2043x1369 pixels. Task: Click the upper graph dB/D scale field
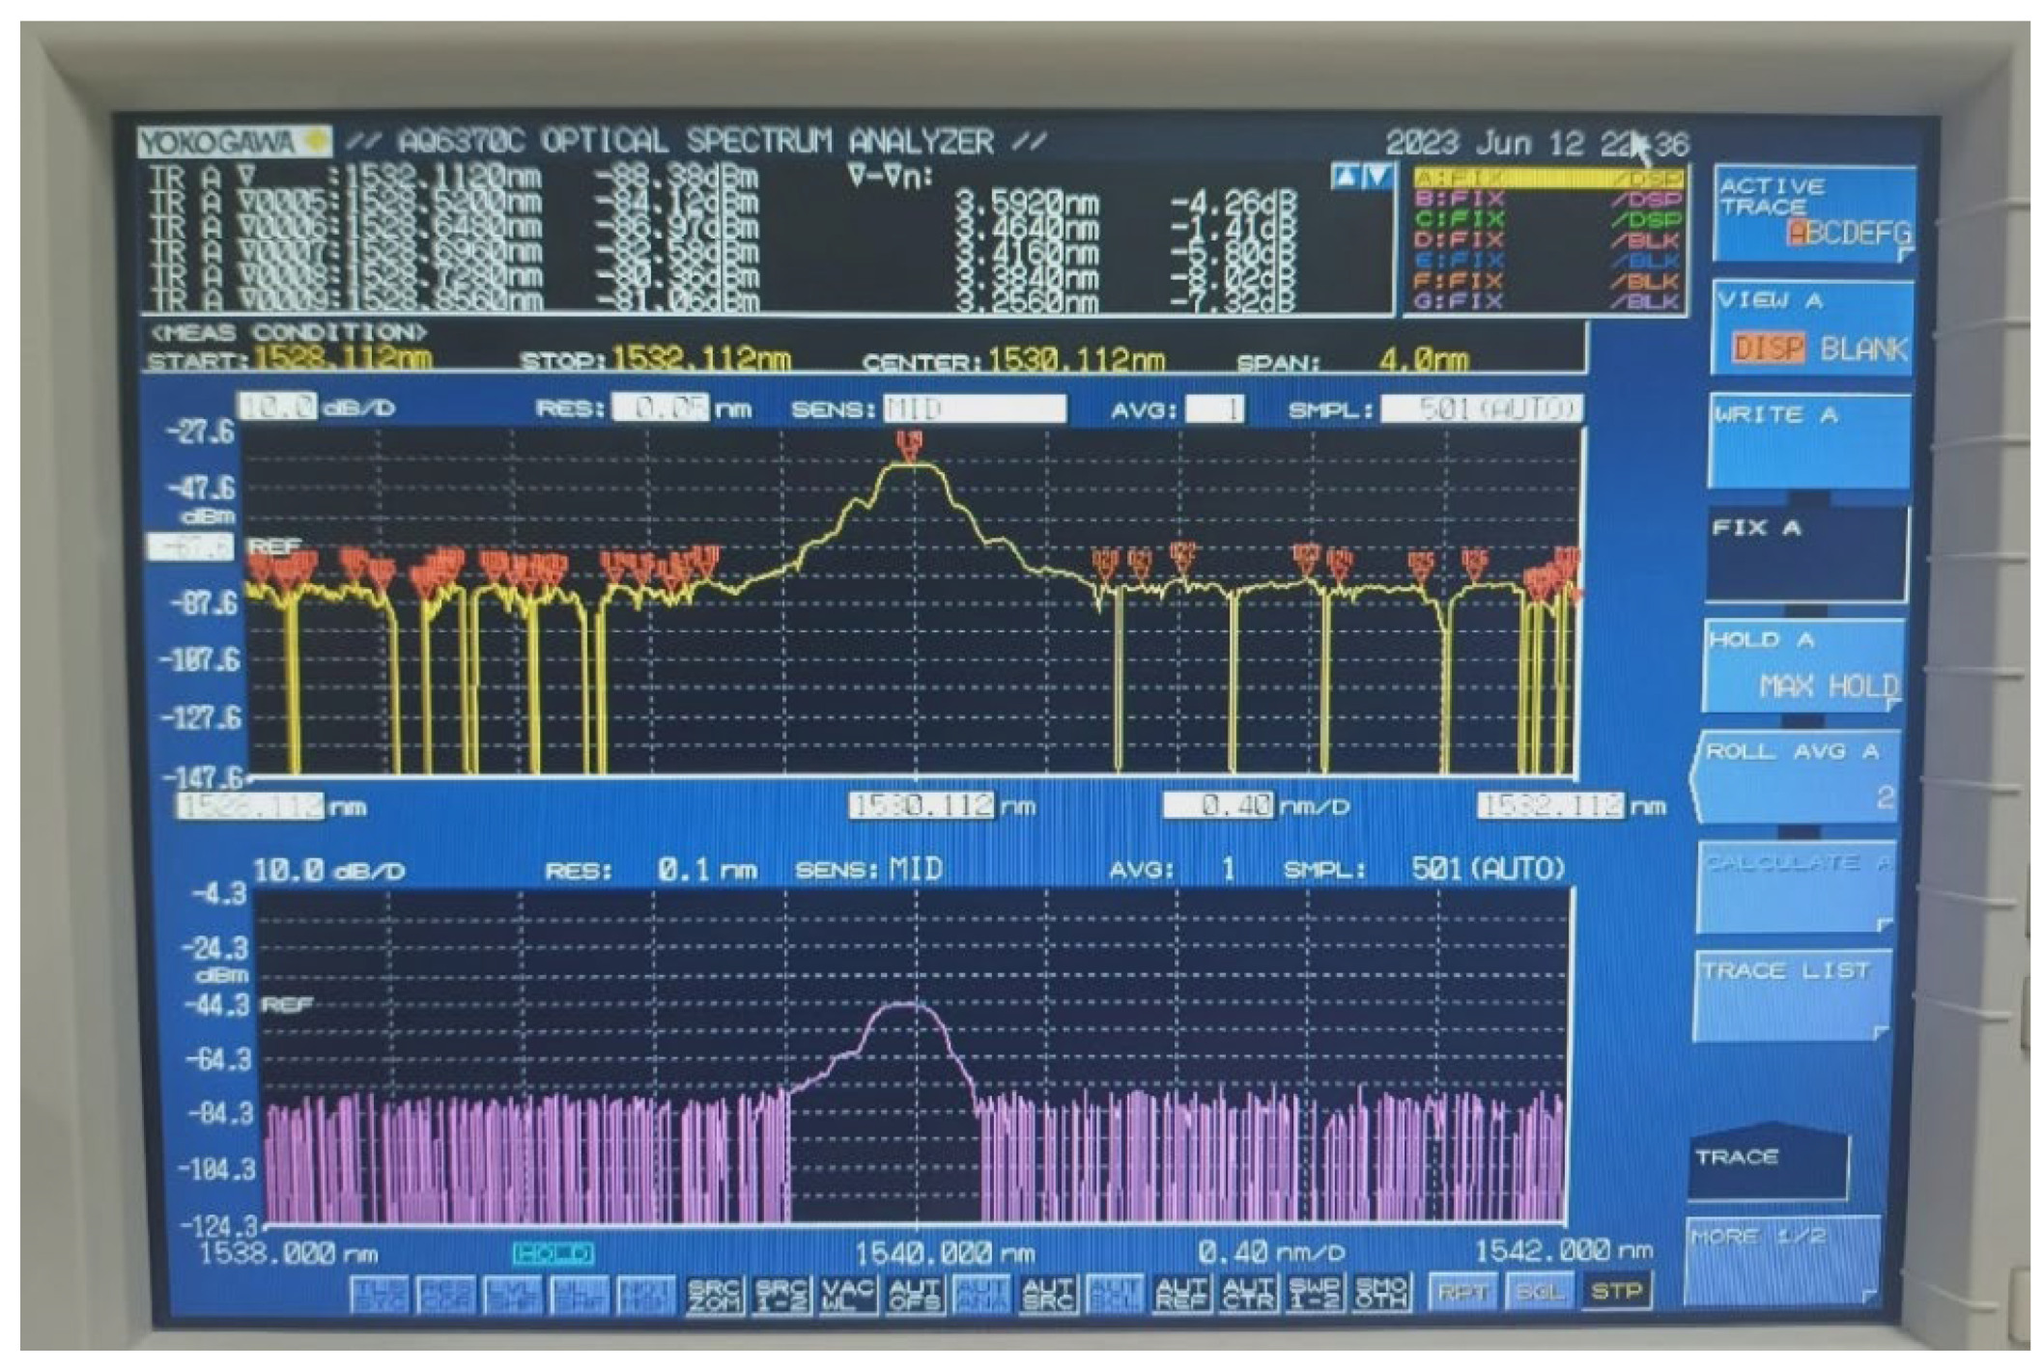277,406
